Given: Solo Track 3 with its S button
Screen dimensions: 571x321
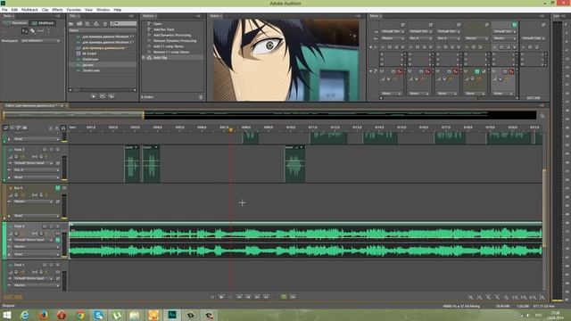Looking at the screenshot, I should (51, 150).
